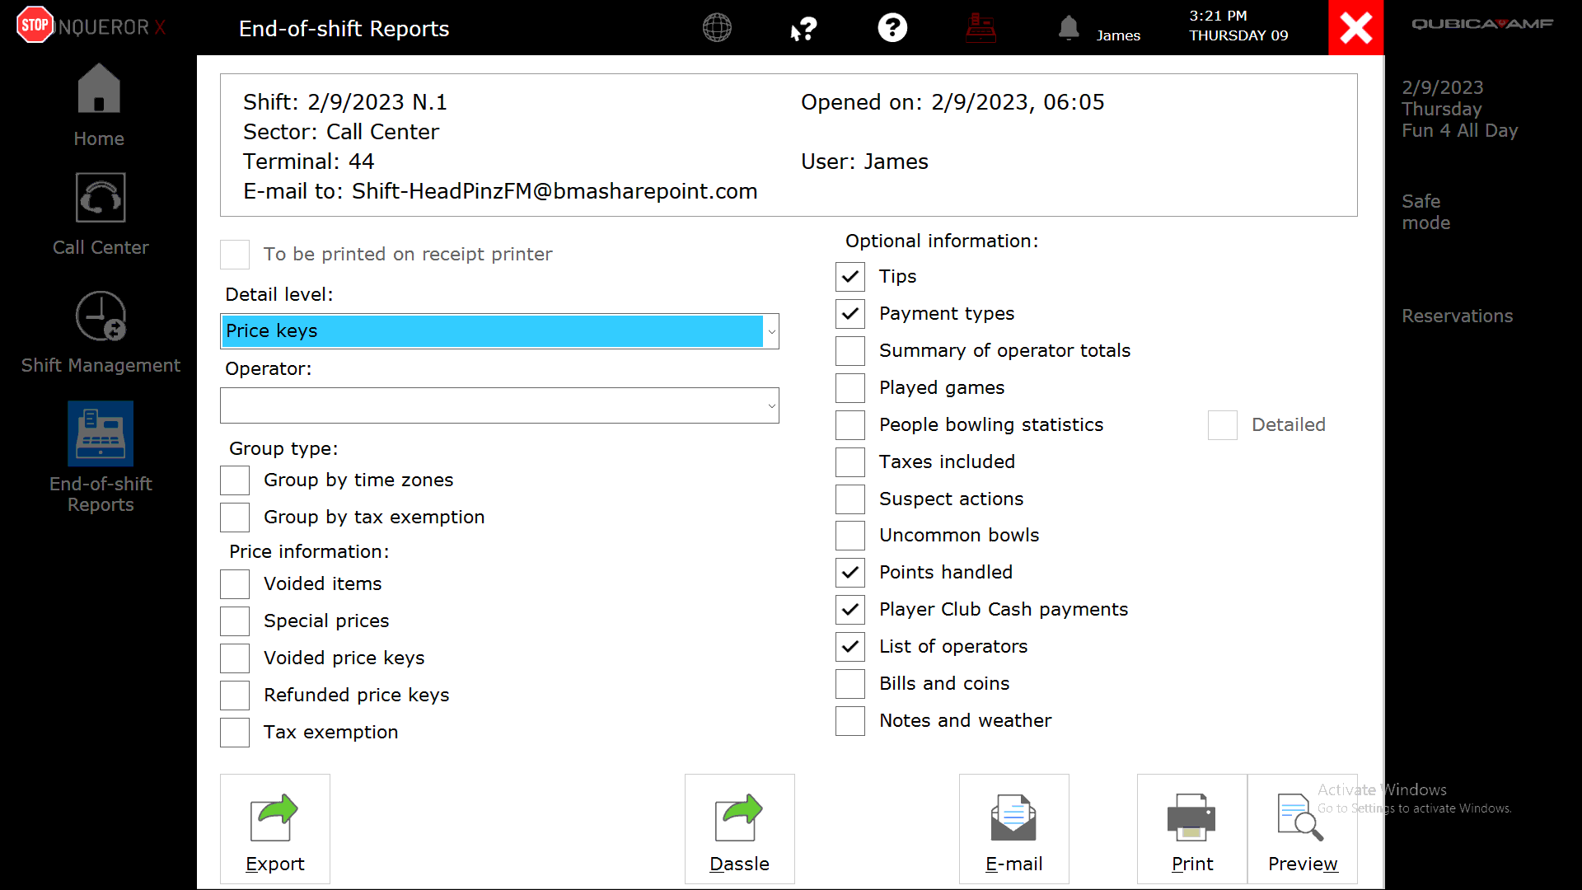
Task: Open the help question mark icon
Action: tap(892, 28)
